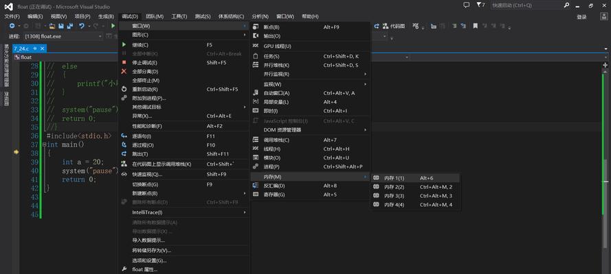Expand the 图形(C) submenu
Viewport: 611px width, 274px height.
click(x=184, y=35)
